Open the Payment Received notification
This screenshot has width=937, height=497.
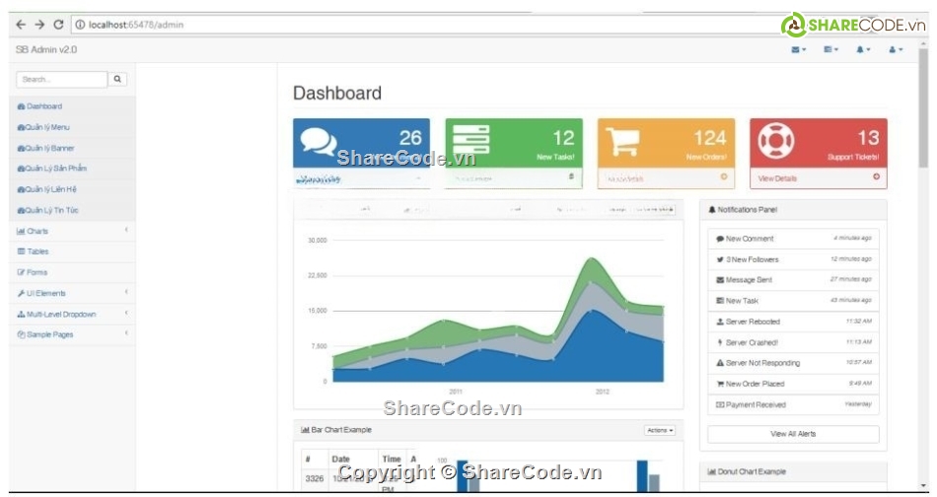[793, 404]
